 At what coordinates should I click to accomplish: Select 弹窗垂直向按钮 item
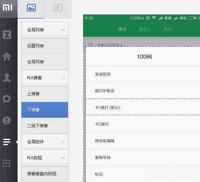(45, 174)
